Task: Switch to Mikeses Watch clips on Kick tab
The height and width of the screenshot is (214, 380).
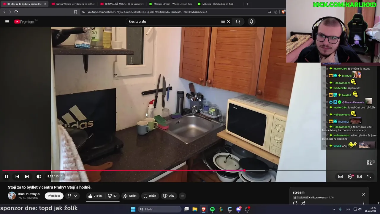Action: pos(219,4)
